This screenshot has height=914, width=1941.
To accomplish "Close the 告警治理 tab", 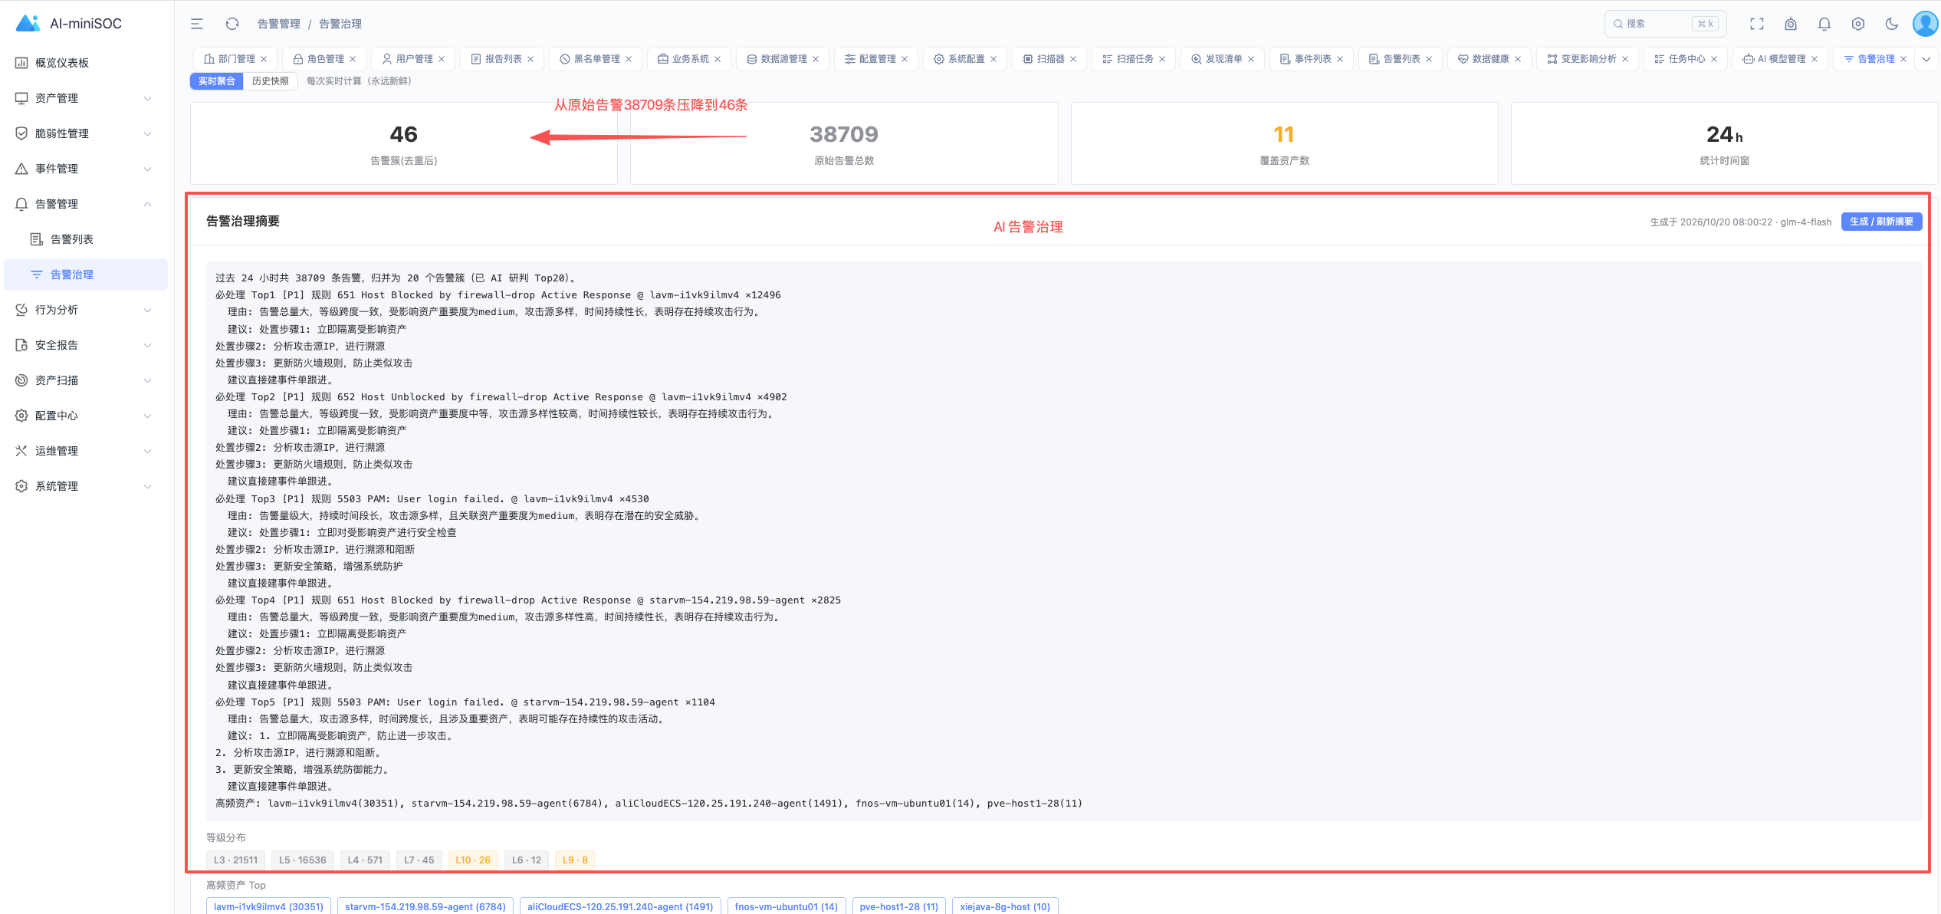I will click(x=1903, y=59).
